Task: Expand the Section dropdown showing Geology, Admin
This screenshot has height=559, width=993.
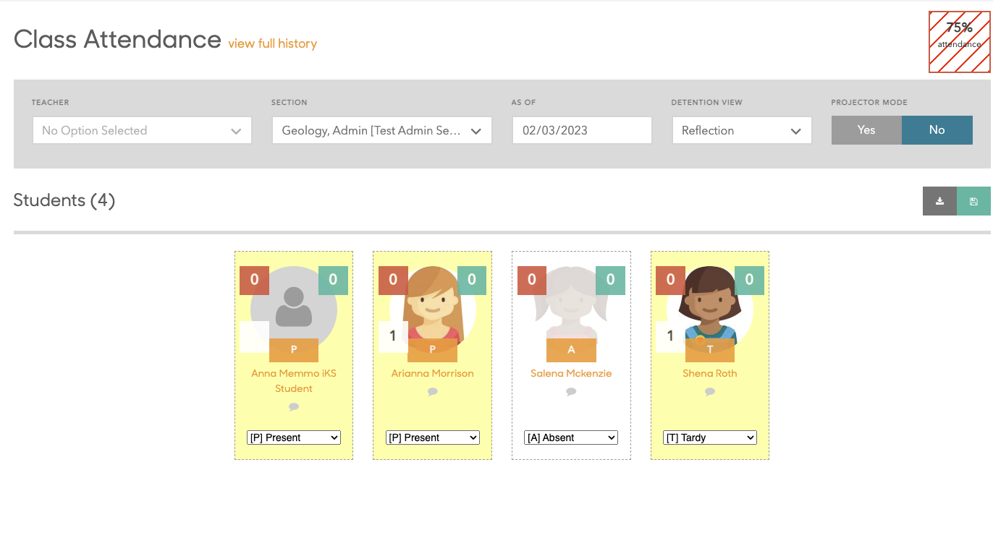Action: tap(381, 131)
